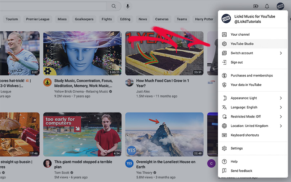Visit Yes Theory channel name link
291x182 pixels.
[x=144, y=173]
